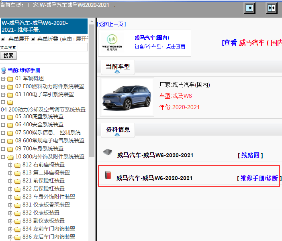The height and width of the screenshot is (241, 282).
Task: Click 返回上一页 link
Action: (x=112, y=24)
